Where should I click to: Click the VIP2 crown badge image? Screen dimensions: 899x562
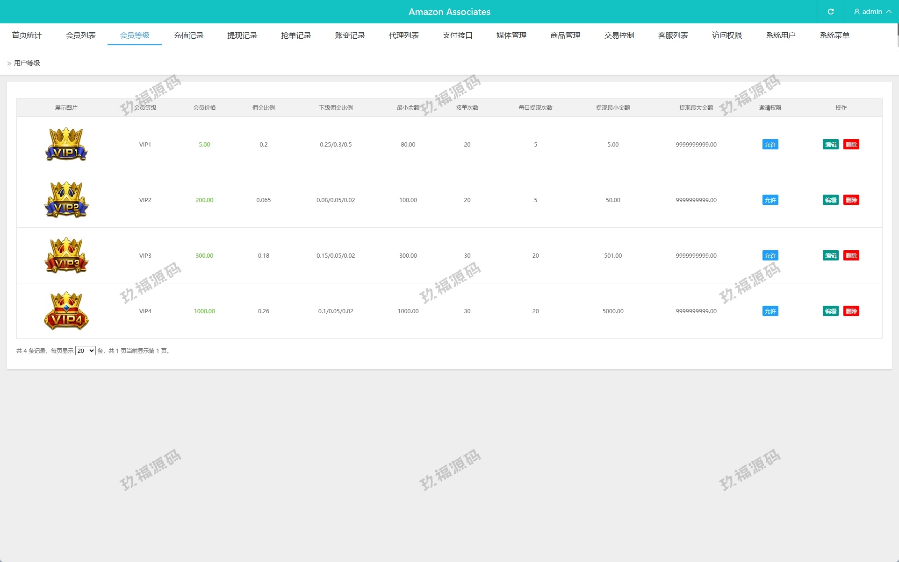click(x=66, y=200)
